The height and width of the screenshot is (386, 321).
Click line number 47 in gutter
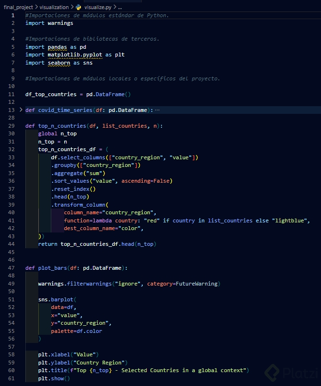(x=11, y=268)
